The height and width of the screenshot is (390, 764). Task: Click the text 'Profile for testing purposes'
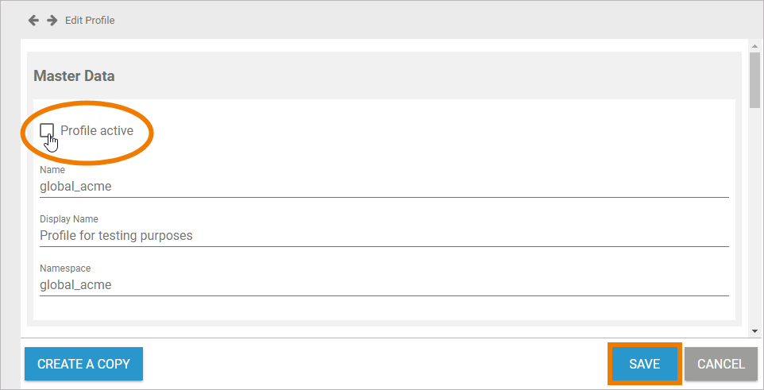pyautogui.click(x=116, y=236)
